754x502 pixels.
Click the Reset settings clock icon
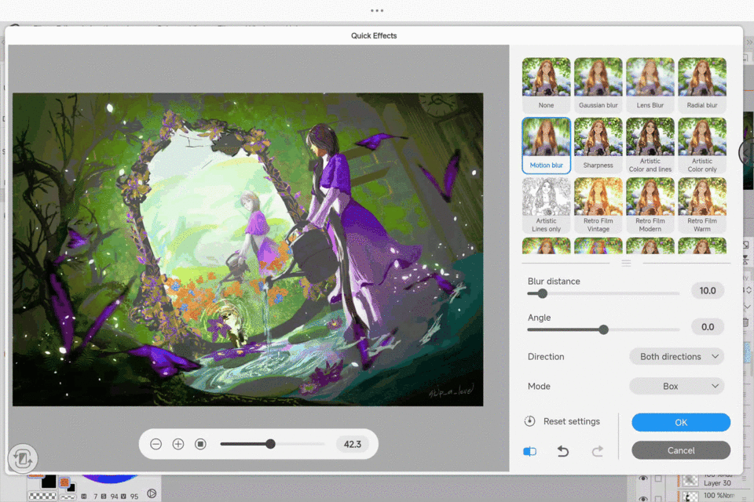click(x=530, y=421)
